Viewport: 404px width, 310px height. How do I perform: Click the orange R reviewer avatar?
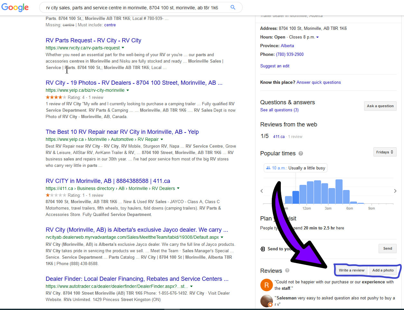click(266, 285)
